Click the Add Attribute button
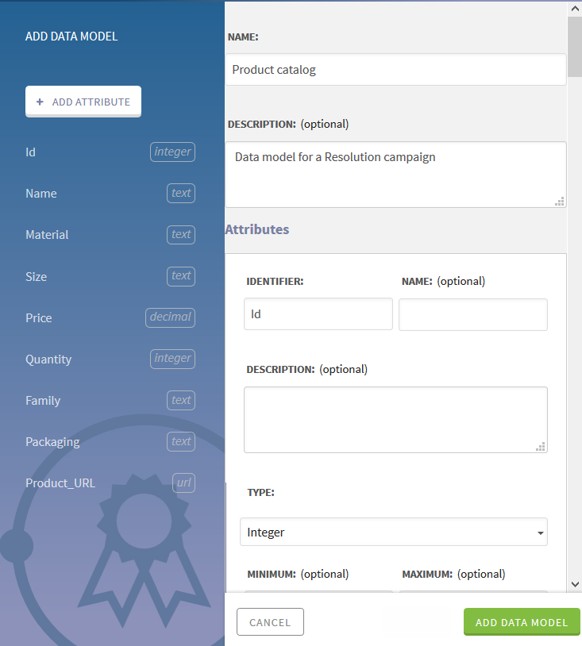 click(x=83, y=102)
